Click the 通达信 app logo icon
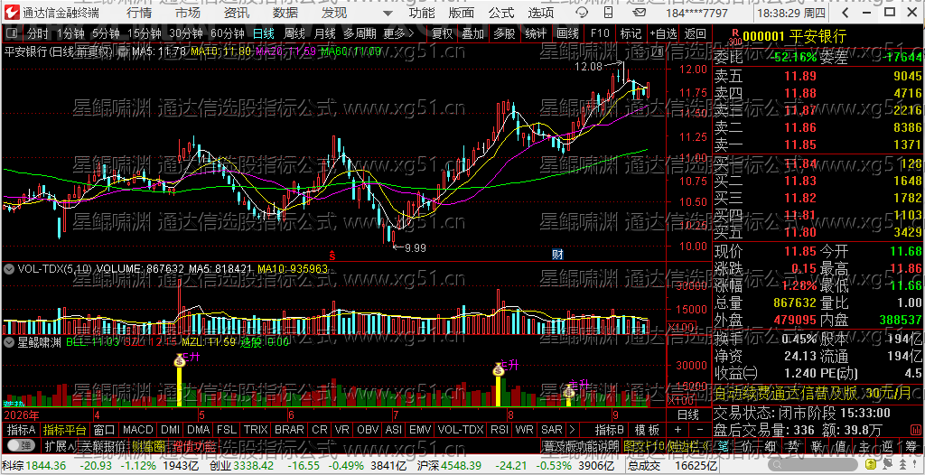The image size is (925, 475). [x=13, y=13]
